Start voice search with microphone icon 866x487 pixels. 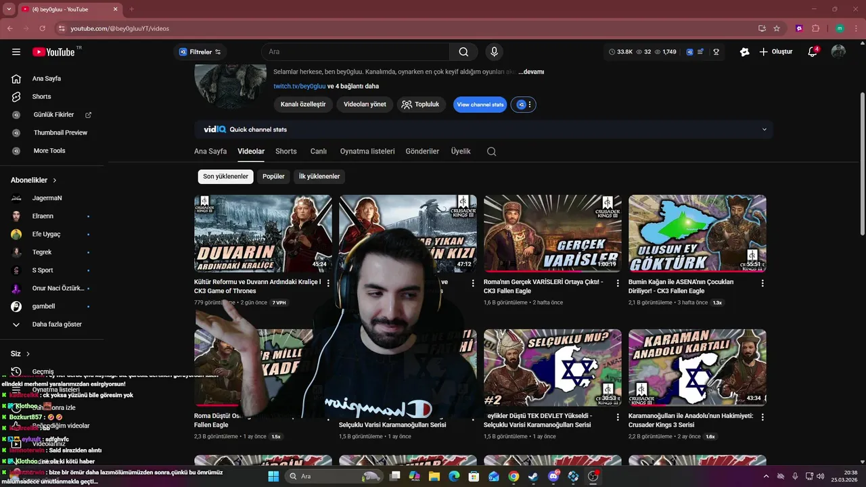pyautogui.click(x=494, y=52)
